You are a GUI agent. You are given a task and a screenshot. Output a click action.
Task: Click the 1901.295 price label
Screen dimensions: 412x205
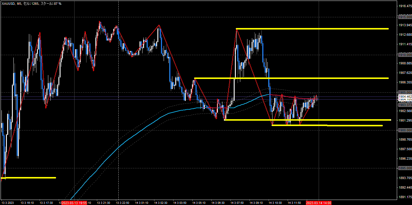(x=405, y=120)
